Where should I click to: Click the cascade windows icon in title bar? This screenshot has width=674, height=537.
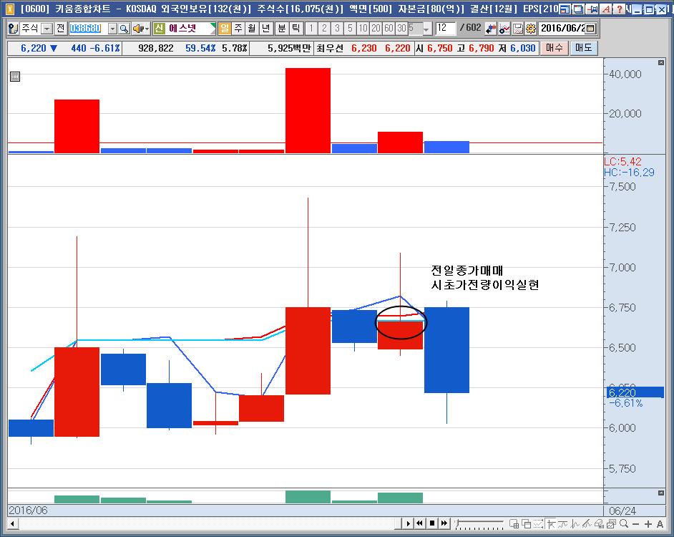point(579,9)
